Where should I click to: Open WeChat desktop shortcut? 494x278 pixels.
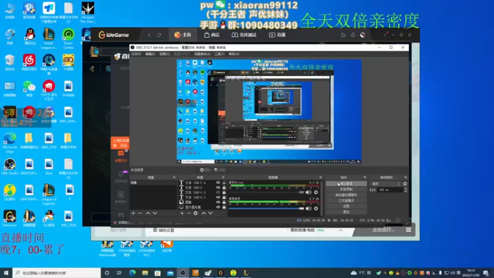point(29,88)
